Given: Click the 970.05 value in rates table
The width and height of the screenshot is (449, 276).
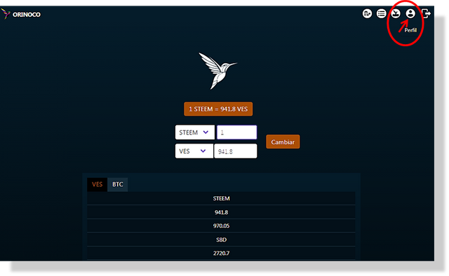Looking at the screenshot, I should pos(221,226).
